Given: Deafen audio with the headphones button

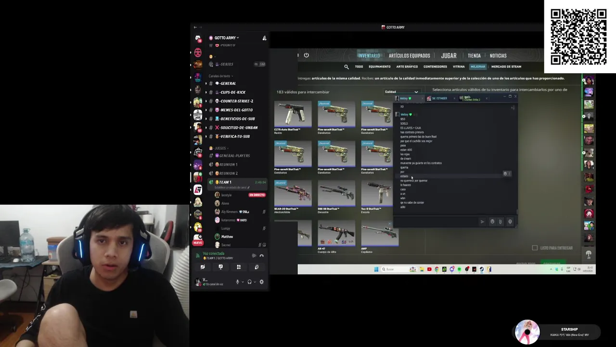Looking at the screenshot, I should [x=249, y=282].
